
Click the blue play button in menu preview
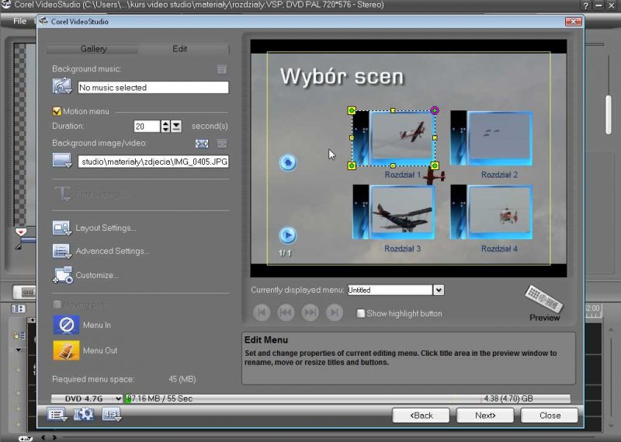[x=287, y=235]
